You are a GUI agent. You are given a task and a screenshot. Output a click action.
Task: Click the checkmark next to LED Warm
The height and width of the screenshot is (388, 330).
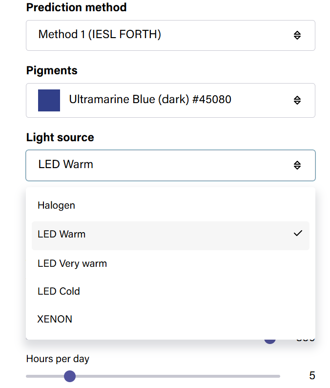[x=298, y=233]
